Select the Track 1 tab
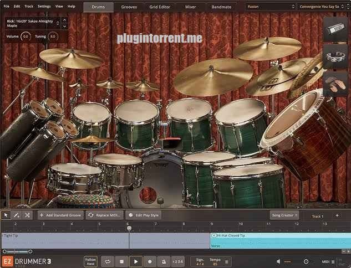 318,216
